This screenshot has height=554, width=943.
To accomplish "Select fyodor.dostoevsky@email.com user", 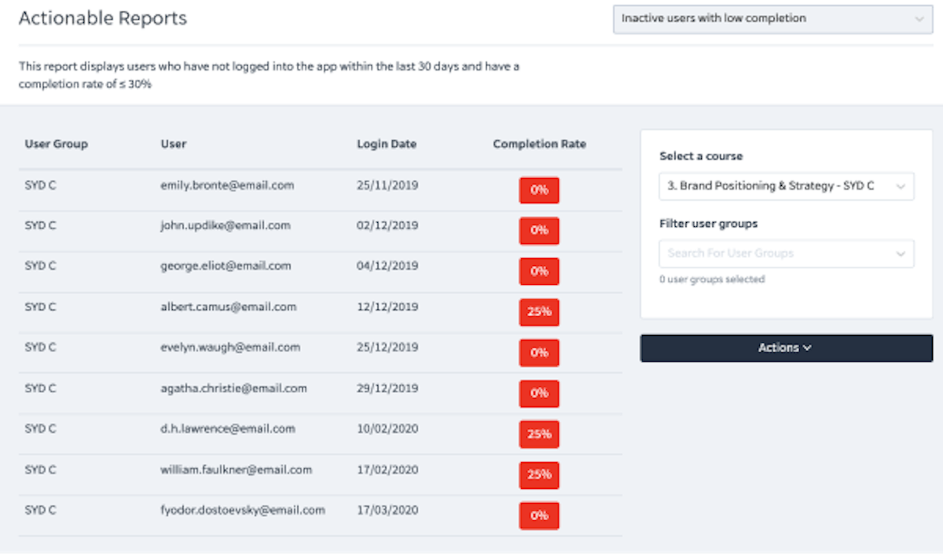I will [x=243, y=509].
